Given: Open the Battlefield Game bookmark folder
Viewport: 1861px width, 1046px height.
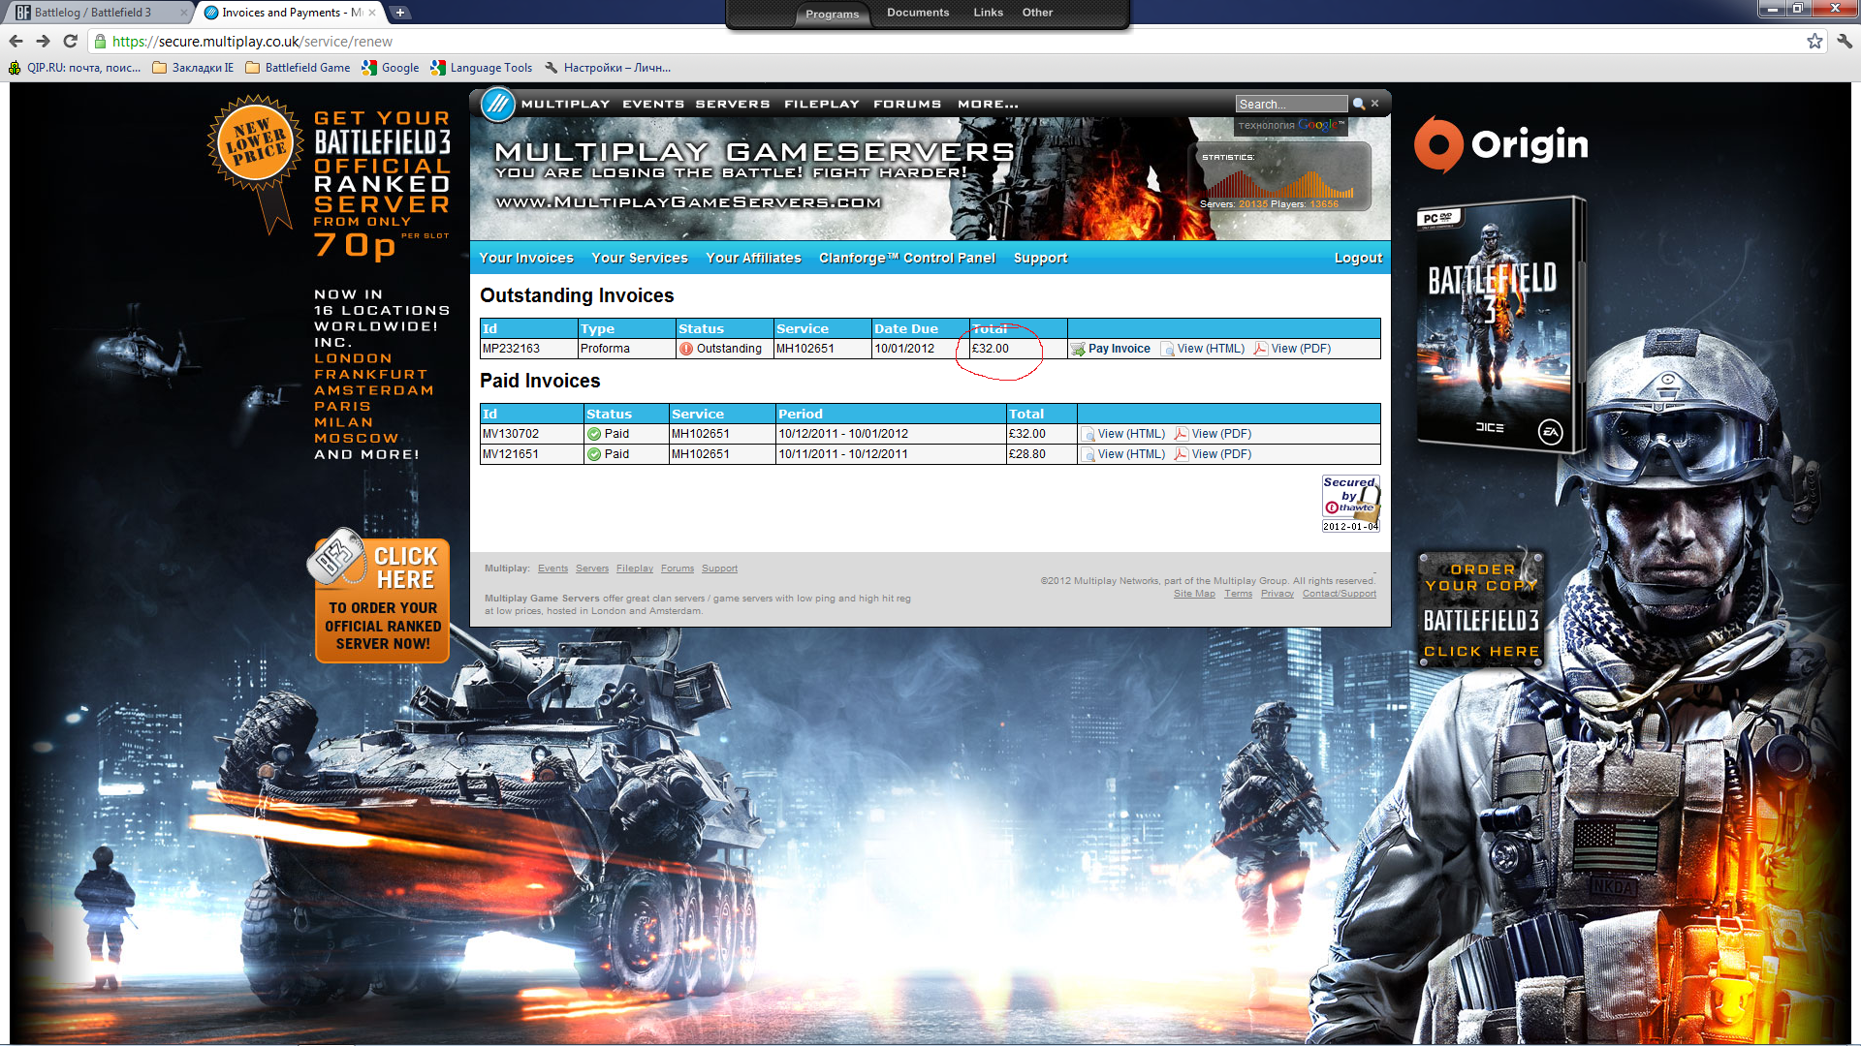Looking at the screenshot, I should pyautogui.click(x=299, y=68).
